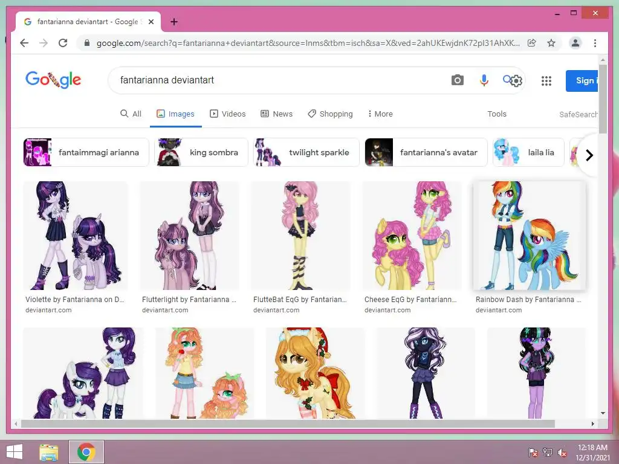The height and width of the screenshot is (464, 619).
Task: Open the Santa hat pony thumbnail
Action: [316, 373]
